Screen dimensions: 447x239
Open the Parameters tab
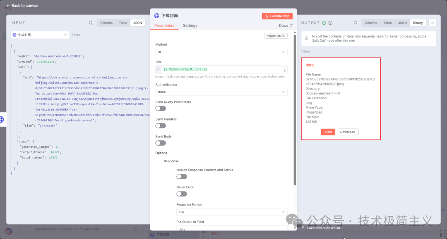coord(164,25)
